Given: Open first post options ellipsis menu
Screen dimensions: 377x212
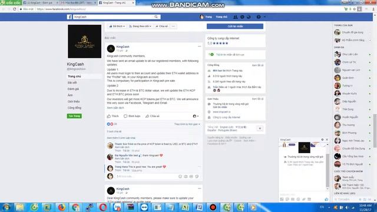Looking at the screenshot, I should (x=199, y=46).
